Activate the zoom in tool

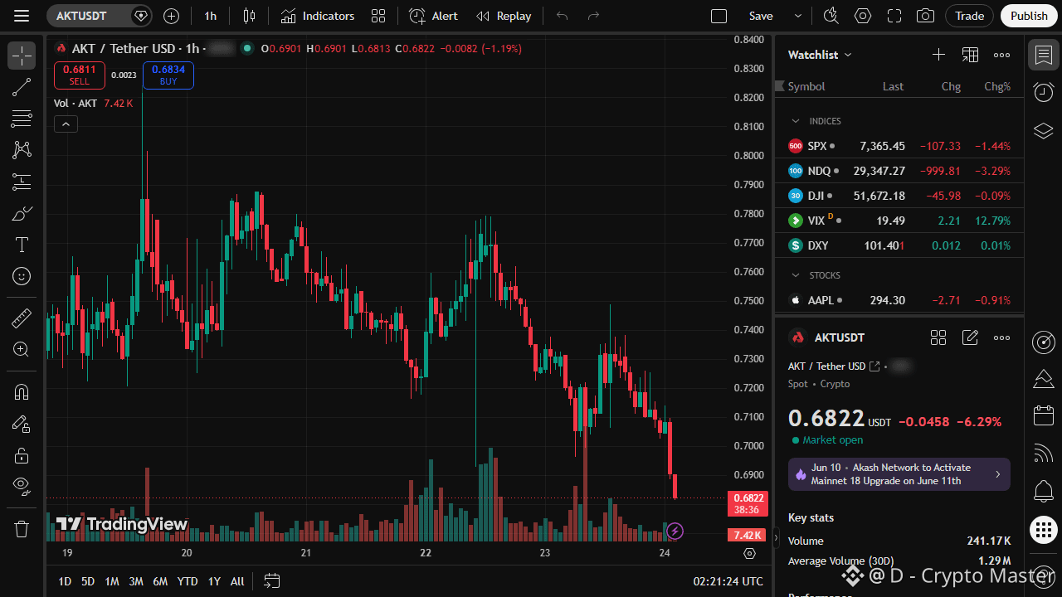click(x=22, y=349)
